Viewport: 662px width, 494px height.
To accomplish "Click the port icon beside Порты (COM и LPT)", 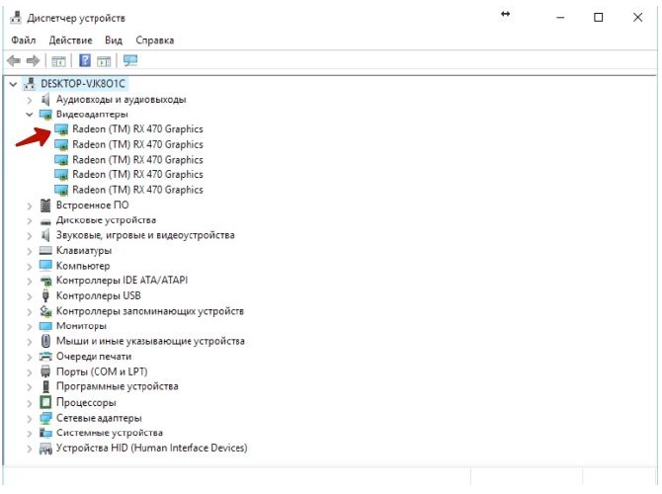I will (45, 371).
